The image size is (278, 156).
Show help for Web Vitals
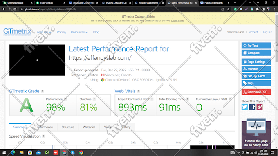[139, 91]
